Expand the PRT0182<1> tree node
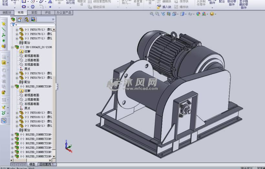 click(17, 126)
